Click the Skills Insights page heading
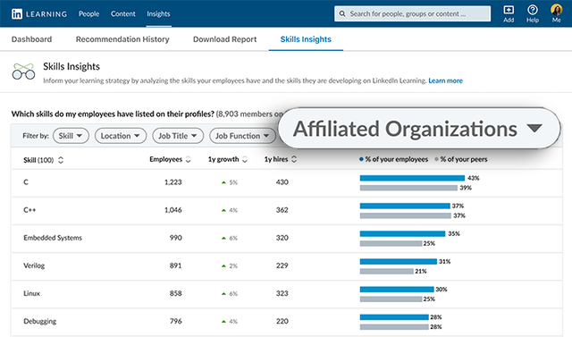The image size is (572, 337). [x=71, y=66]
